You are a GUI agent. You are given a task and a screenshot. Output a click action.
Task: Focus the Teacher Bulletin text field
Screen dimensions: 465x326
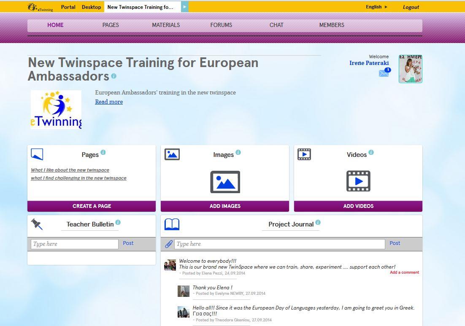(x=74, y=244)
